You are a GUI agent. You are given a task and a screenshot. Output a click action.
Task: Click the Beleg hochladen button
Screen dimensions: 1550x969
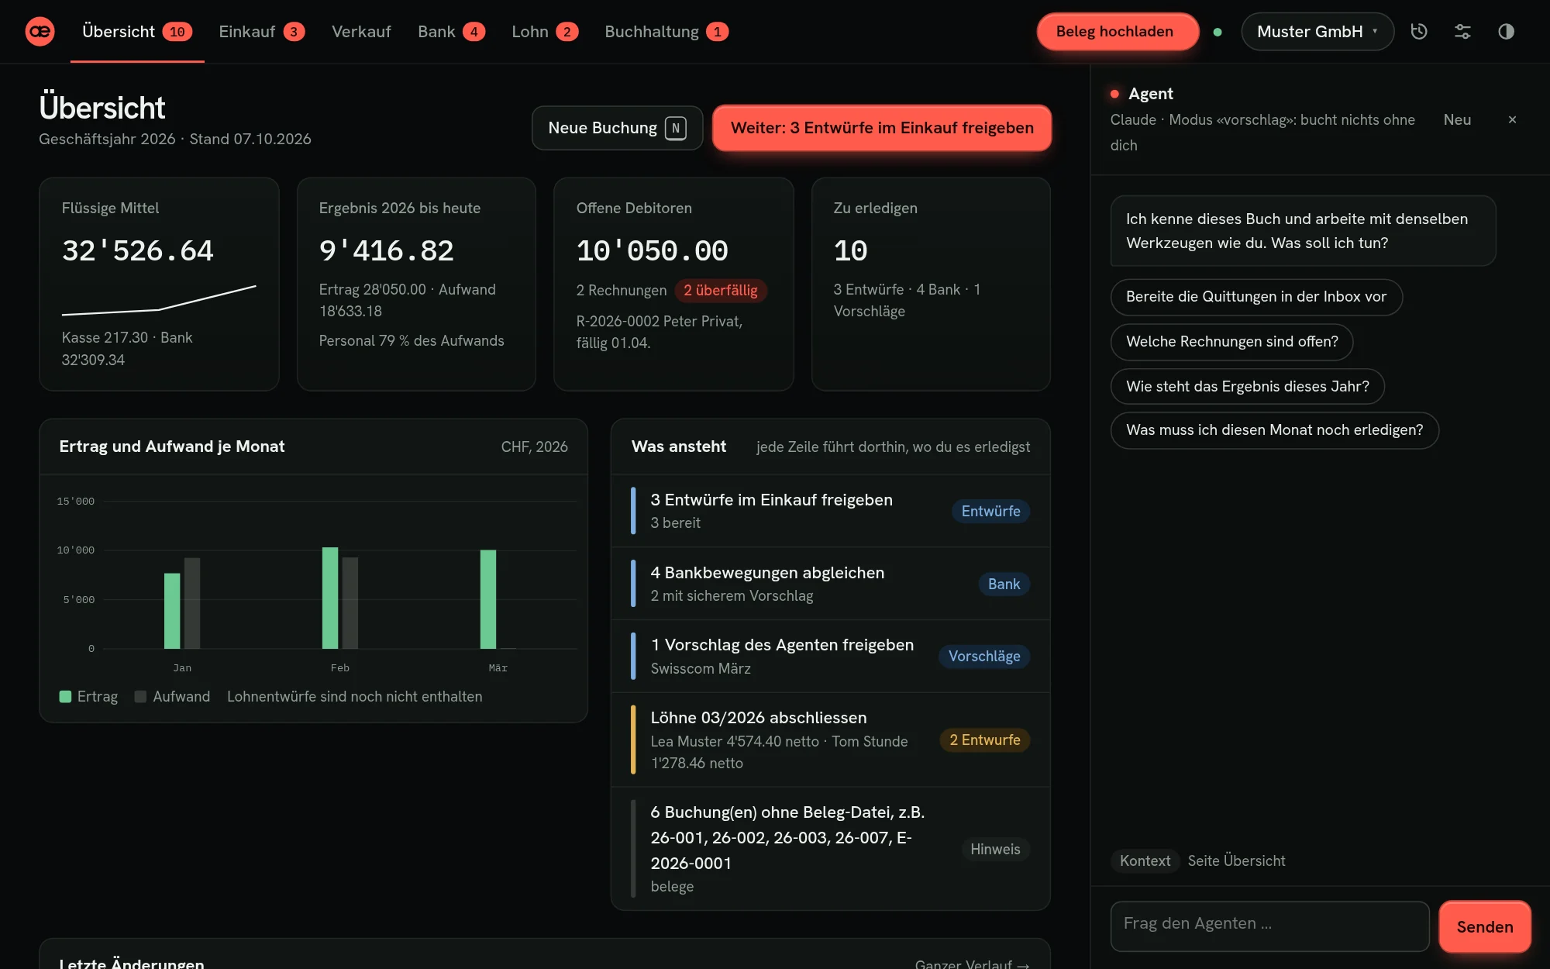coord(1118,32)
